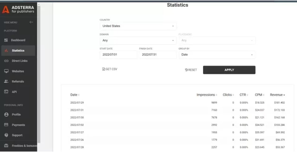Click the Dashboard grid icon
297x153 pixels.
click(6, 40)
